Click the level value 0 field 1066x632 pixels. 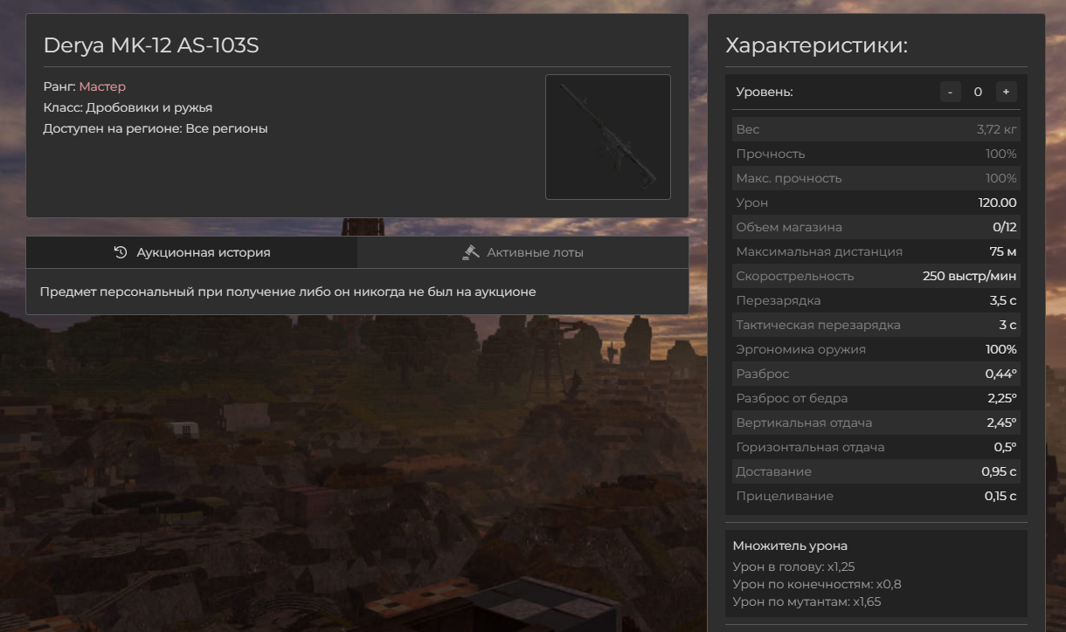(x=978, y=92)
